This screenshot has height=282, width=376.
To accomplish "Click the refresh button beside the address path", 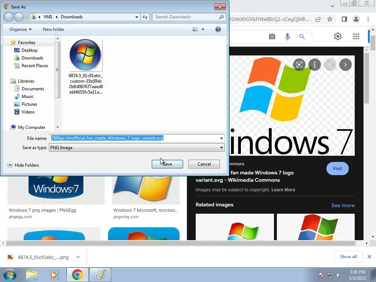I will [145, 17].
